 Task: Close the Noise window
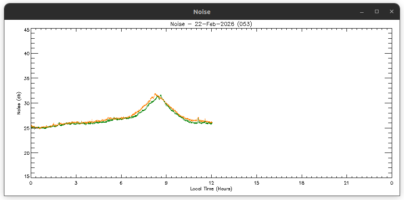tap(391, 12)
